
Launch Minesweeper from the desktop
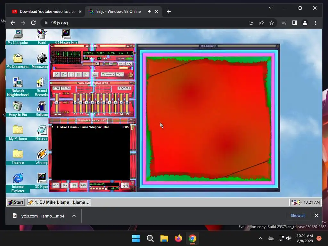click(x=41, y=61)
